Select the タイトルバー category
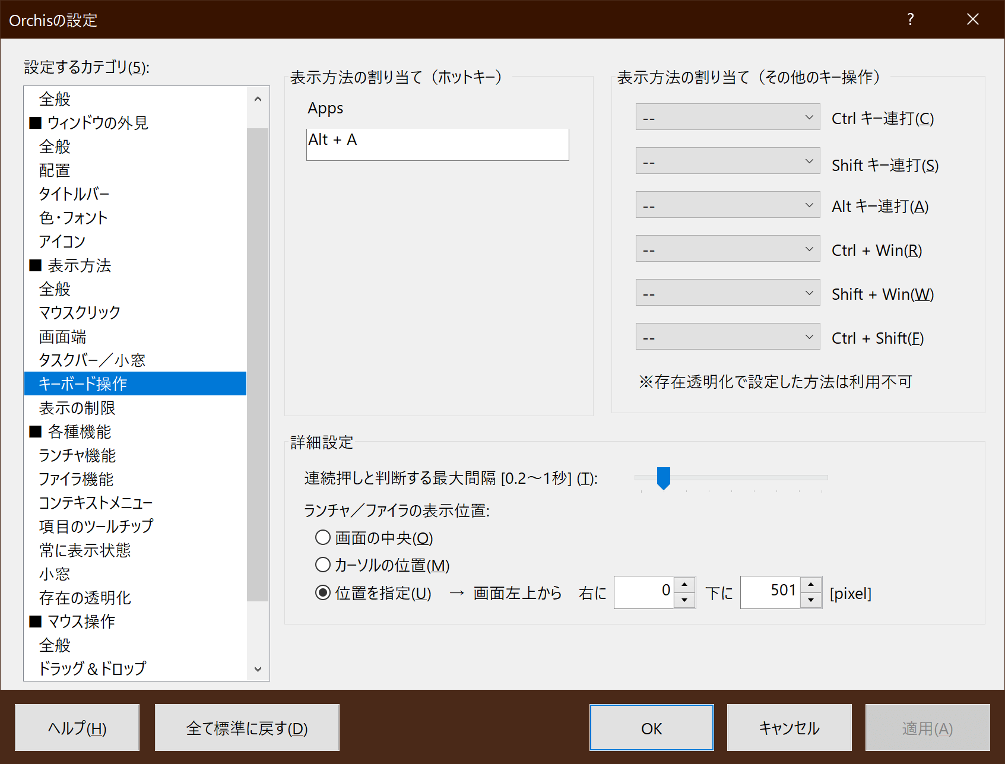The image size is (1005, 764). tap(135, 194)
